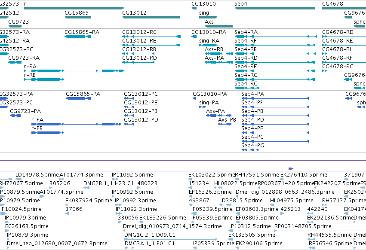
Task: Click protein Sep4-PA
Action: pos(275,98)
